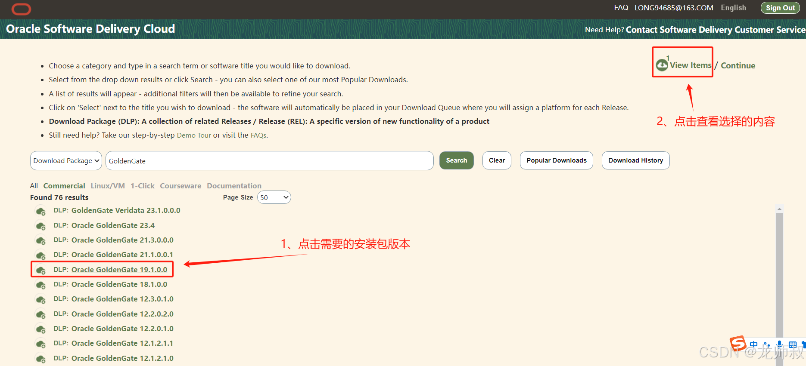Screen dimensions: 806x366
Task: Open DLP: Oracle GoldenGate 12.1.2.1.1
Action: [x=122, y=343]
